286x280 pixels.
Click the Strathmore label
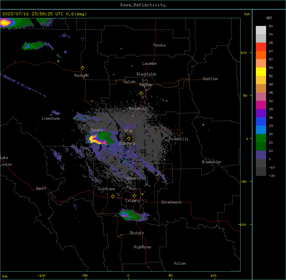coord(171,202)
